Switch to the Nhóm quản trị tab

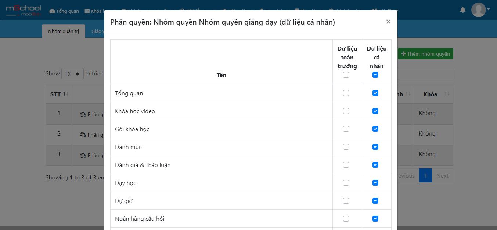(x=64, y=31)
